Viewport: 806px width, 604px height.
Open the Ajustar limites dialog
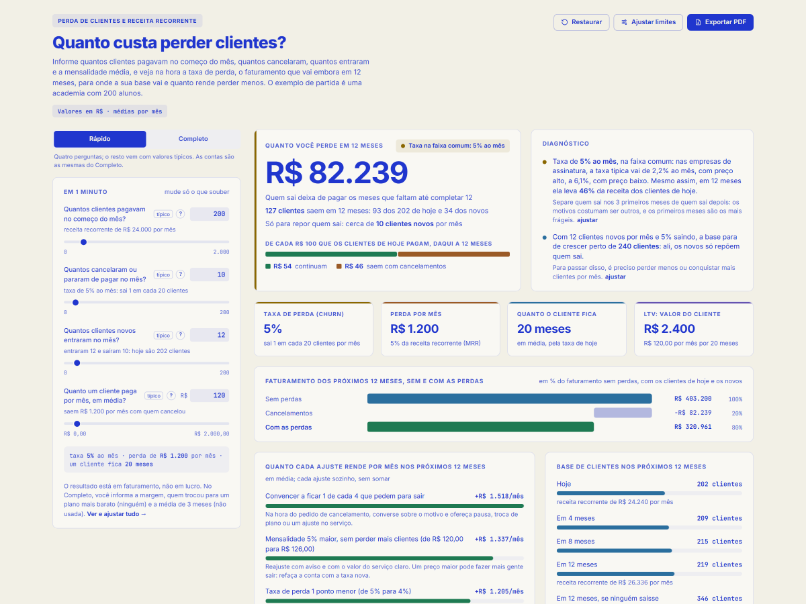(648, 22)
